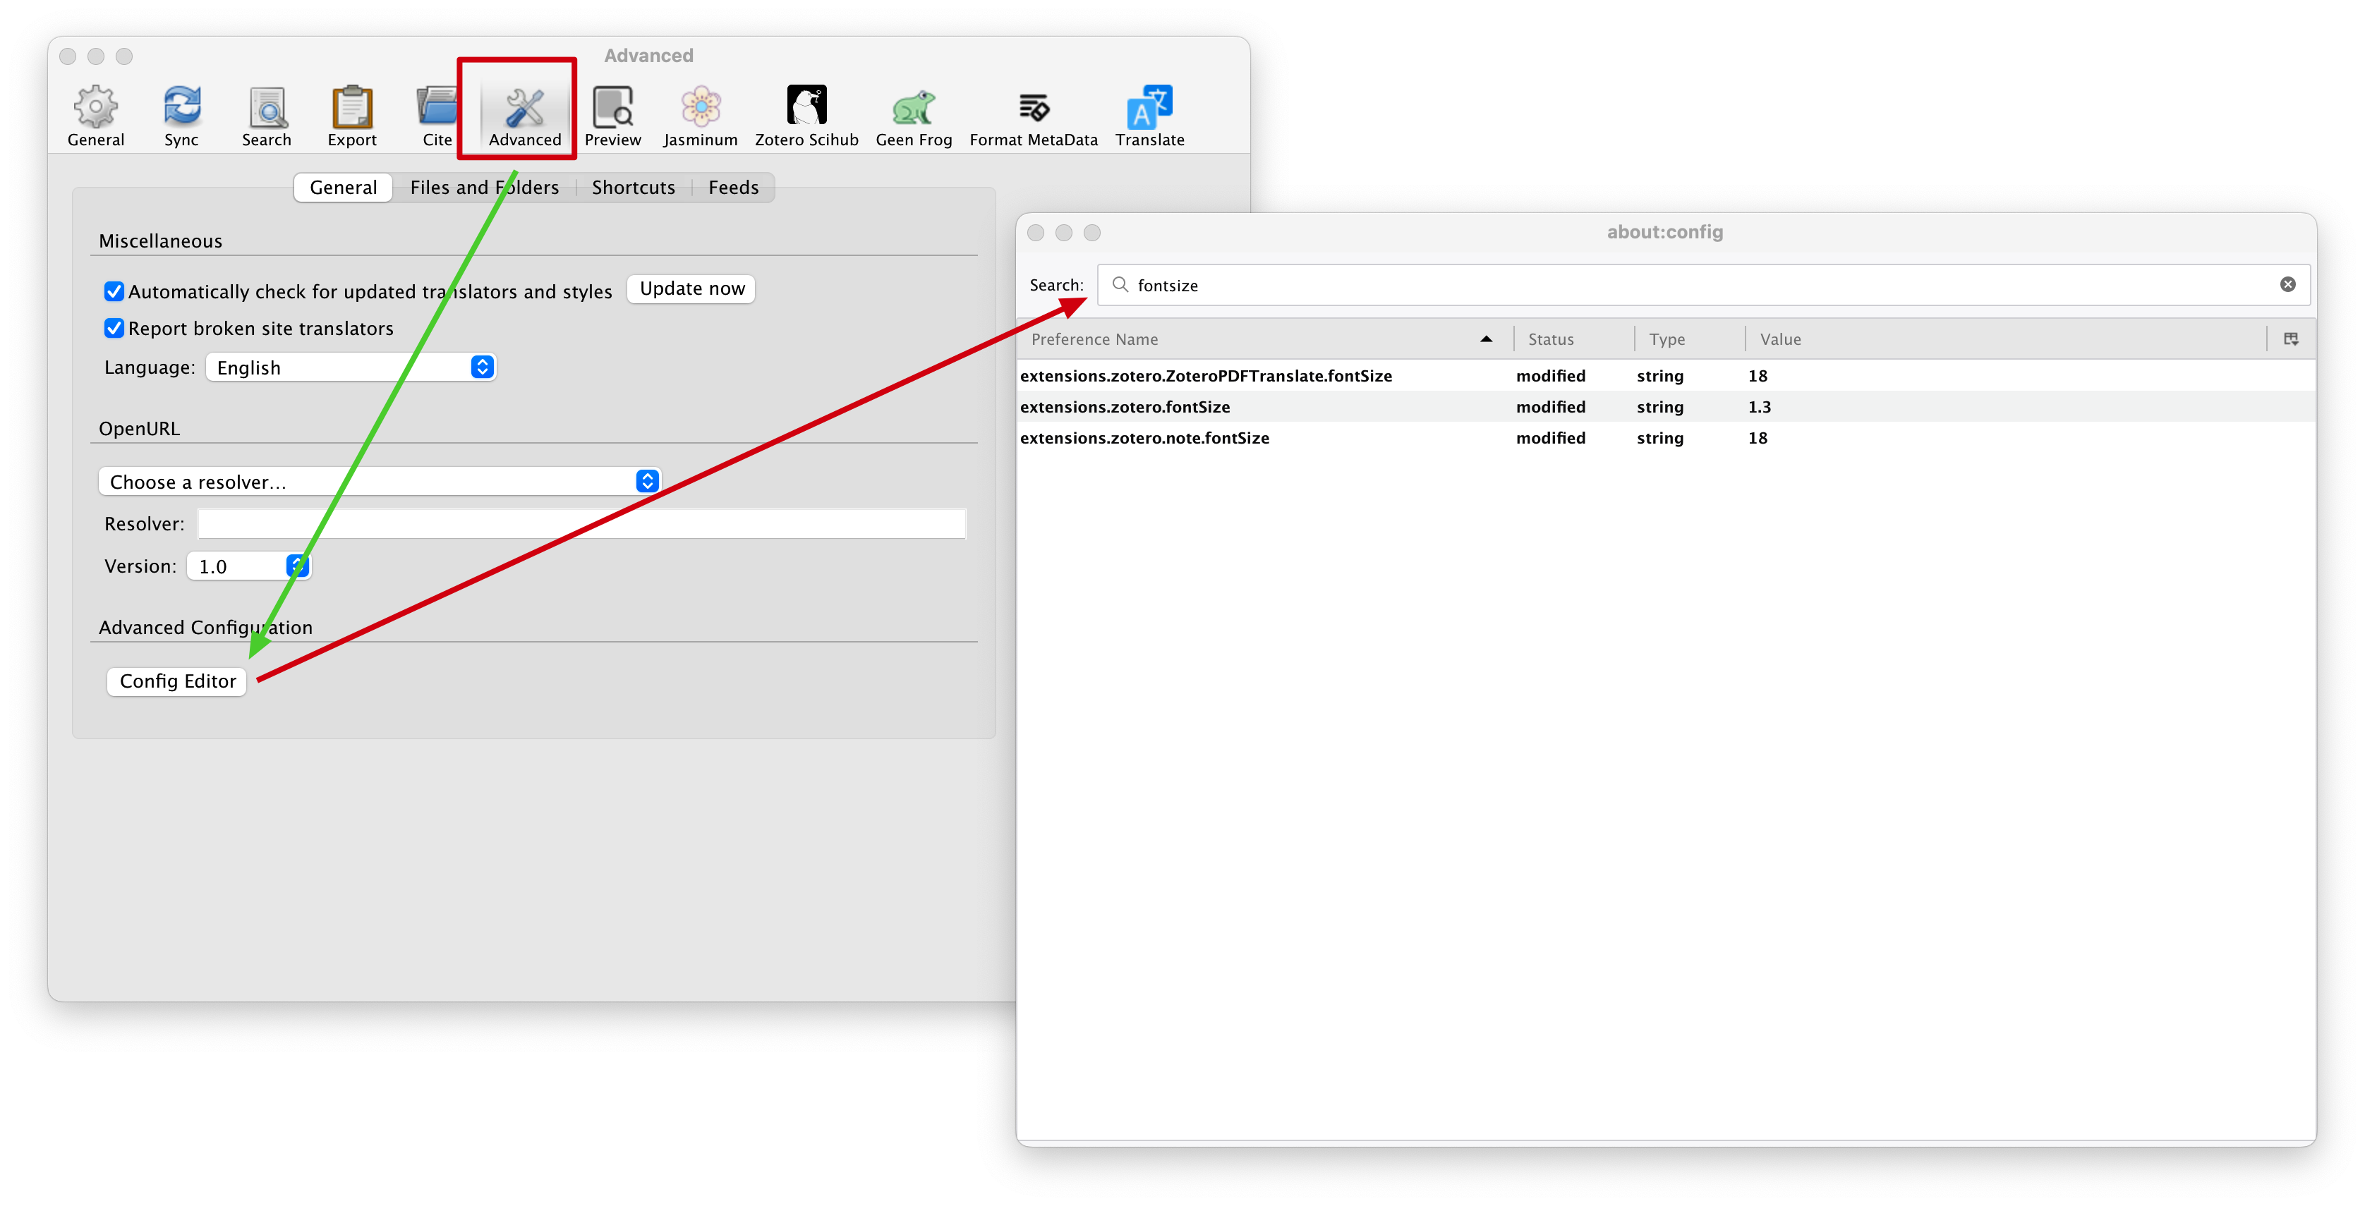Open the Zotero Scihub preferences
The width and height of the screenshot is (2365, 1206).
(806, 116)
